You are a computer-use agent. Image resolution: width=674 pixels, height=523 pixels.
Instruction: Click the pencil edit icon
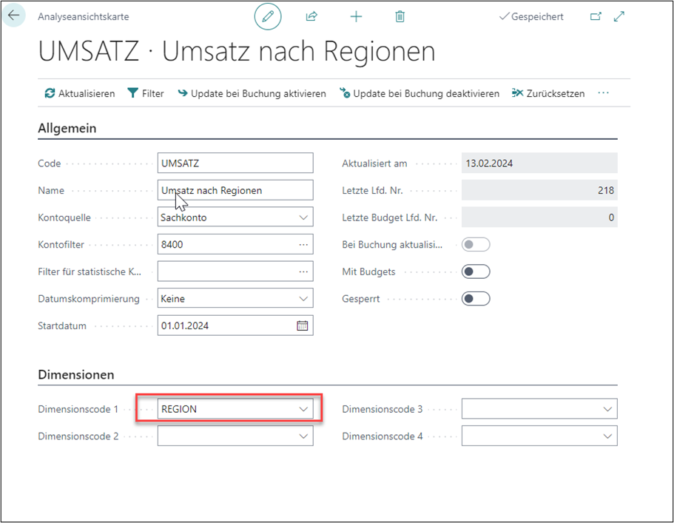pyautogui.click(x=268, y=16)
